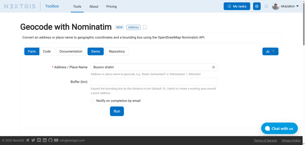Click the ekazakov user avatar

coord(276,6)
